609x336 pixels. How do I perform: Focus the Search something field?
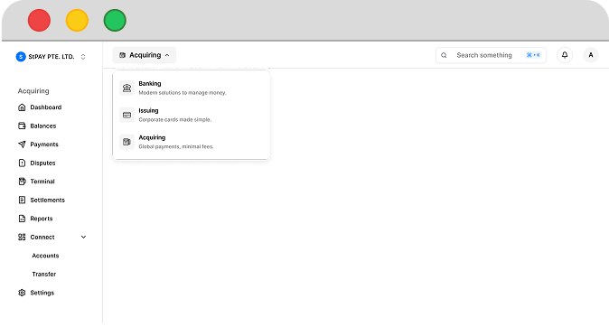click(491, 55)
